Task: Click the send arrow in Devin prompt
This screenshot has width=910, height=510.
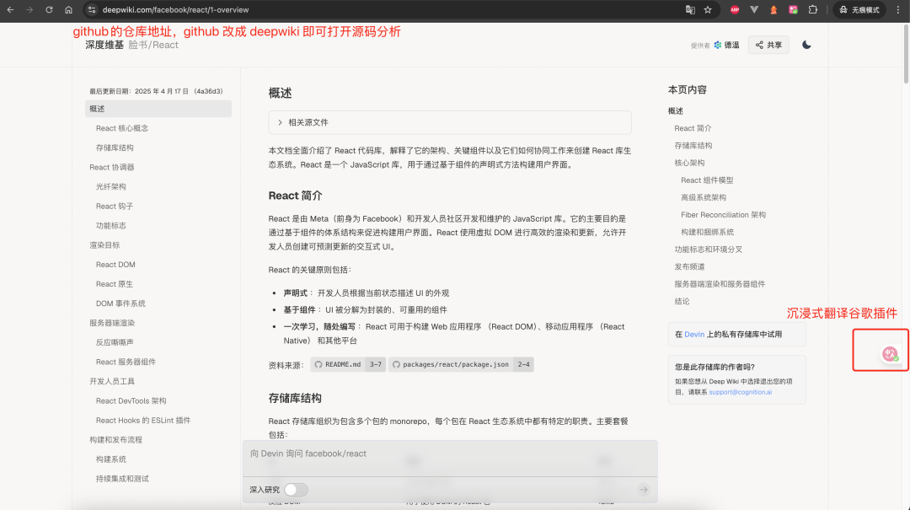Action: 644,490
